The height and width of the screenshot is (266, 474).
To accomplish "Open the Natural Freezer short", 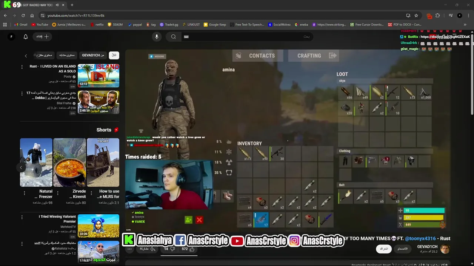I will click(x=36, y=162).
